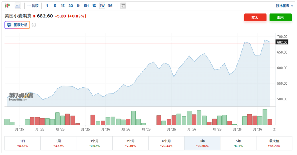Open the AI 图表分析 button
This screenshot has height=155, width=297.
point(17,25)
